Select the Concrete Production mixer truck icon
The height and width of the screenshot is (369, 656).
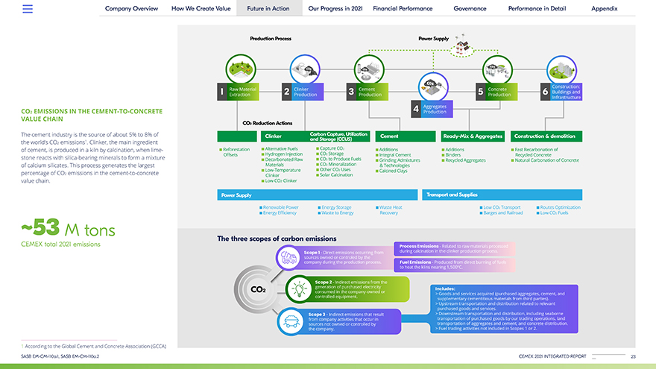click(498, 69)
